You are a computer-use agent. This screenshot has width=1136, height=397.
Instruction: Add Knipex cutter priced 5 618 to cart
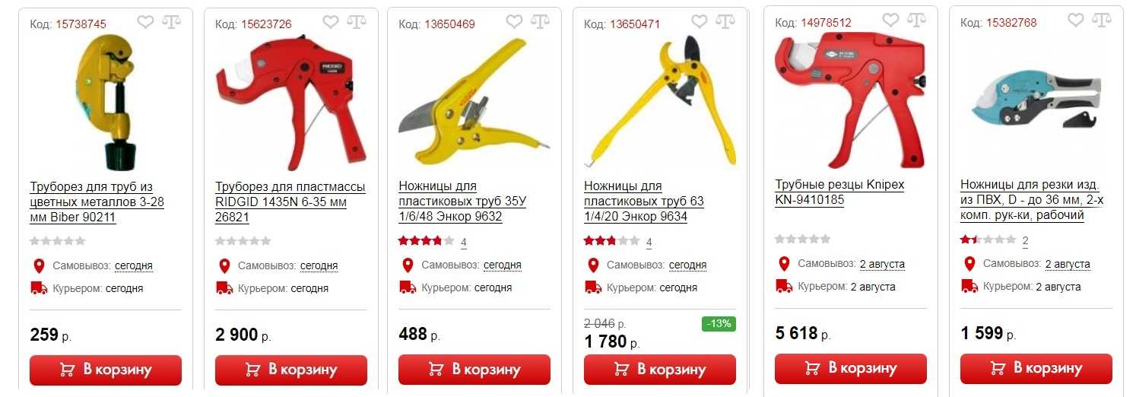tap(851, 369)
